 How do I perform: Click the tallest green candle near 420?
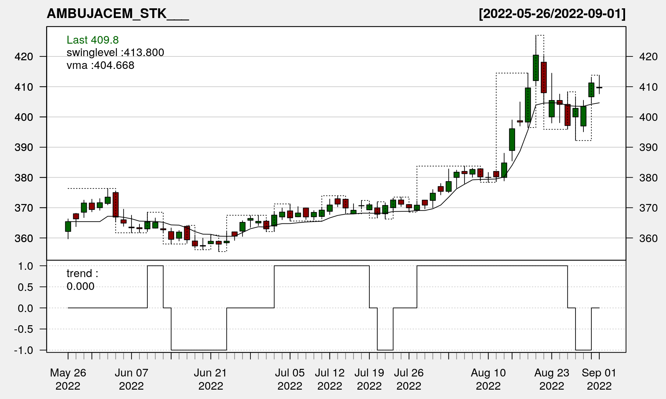[x=536, y=68]
